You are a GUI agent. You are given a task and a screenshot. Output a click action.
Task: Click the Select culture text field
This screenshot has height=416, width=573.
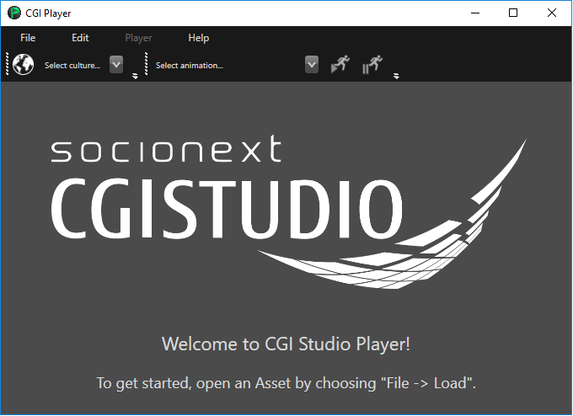coord(72,66)
